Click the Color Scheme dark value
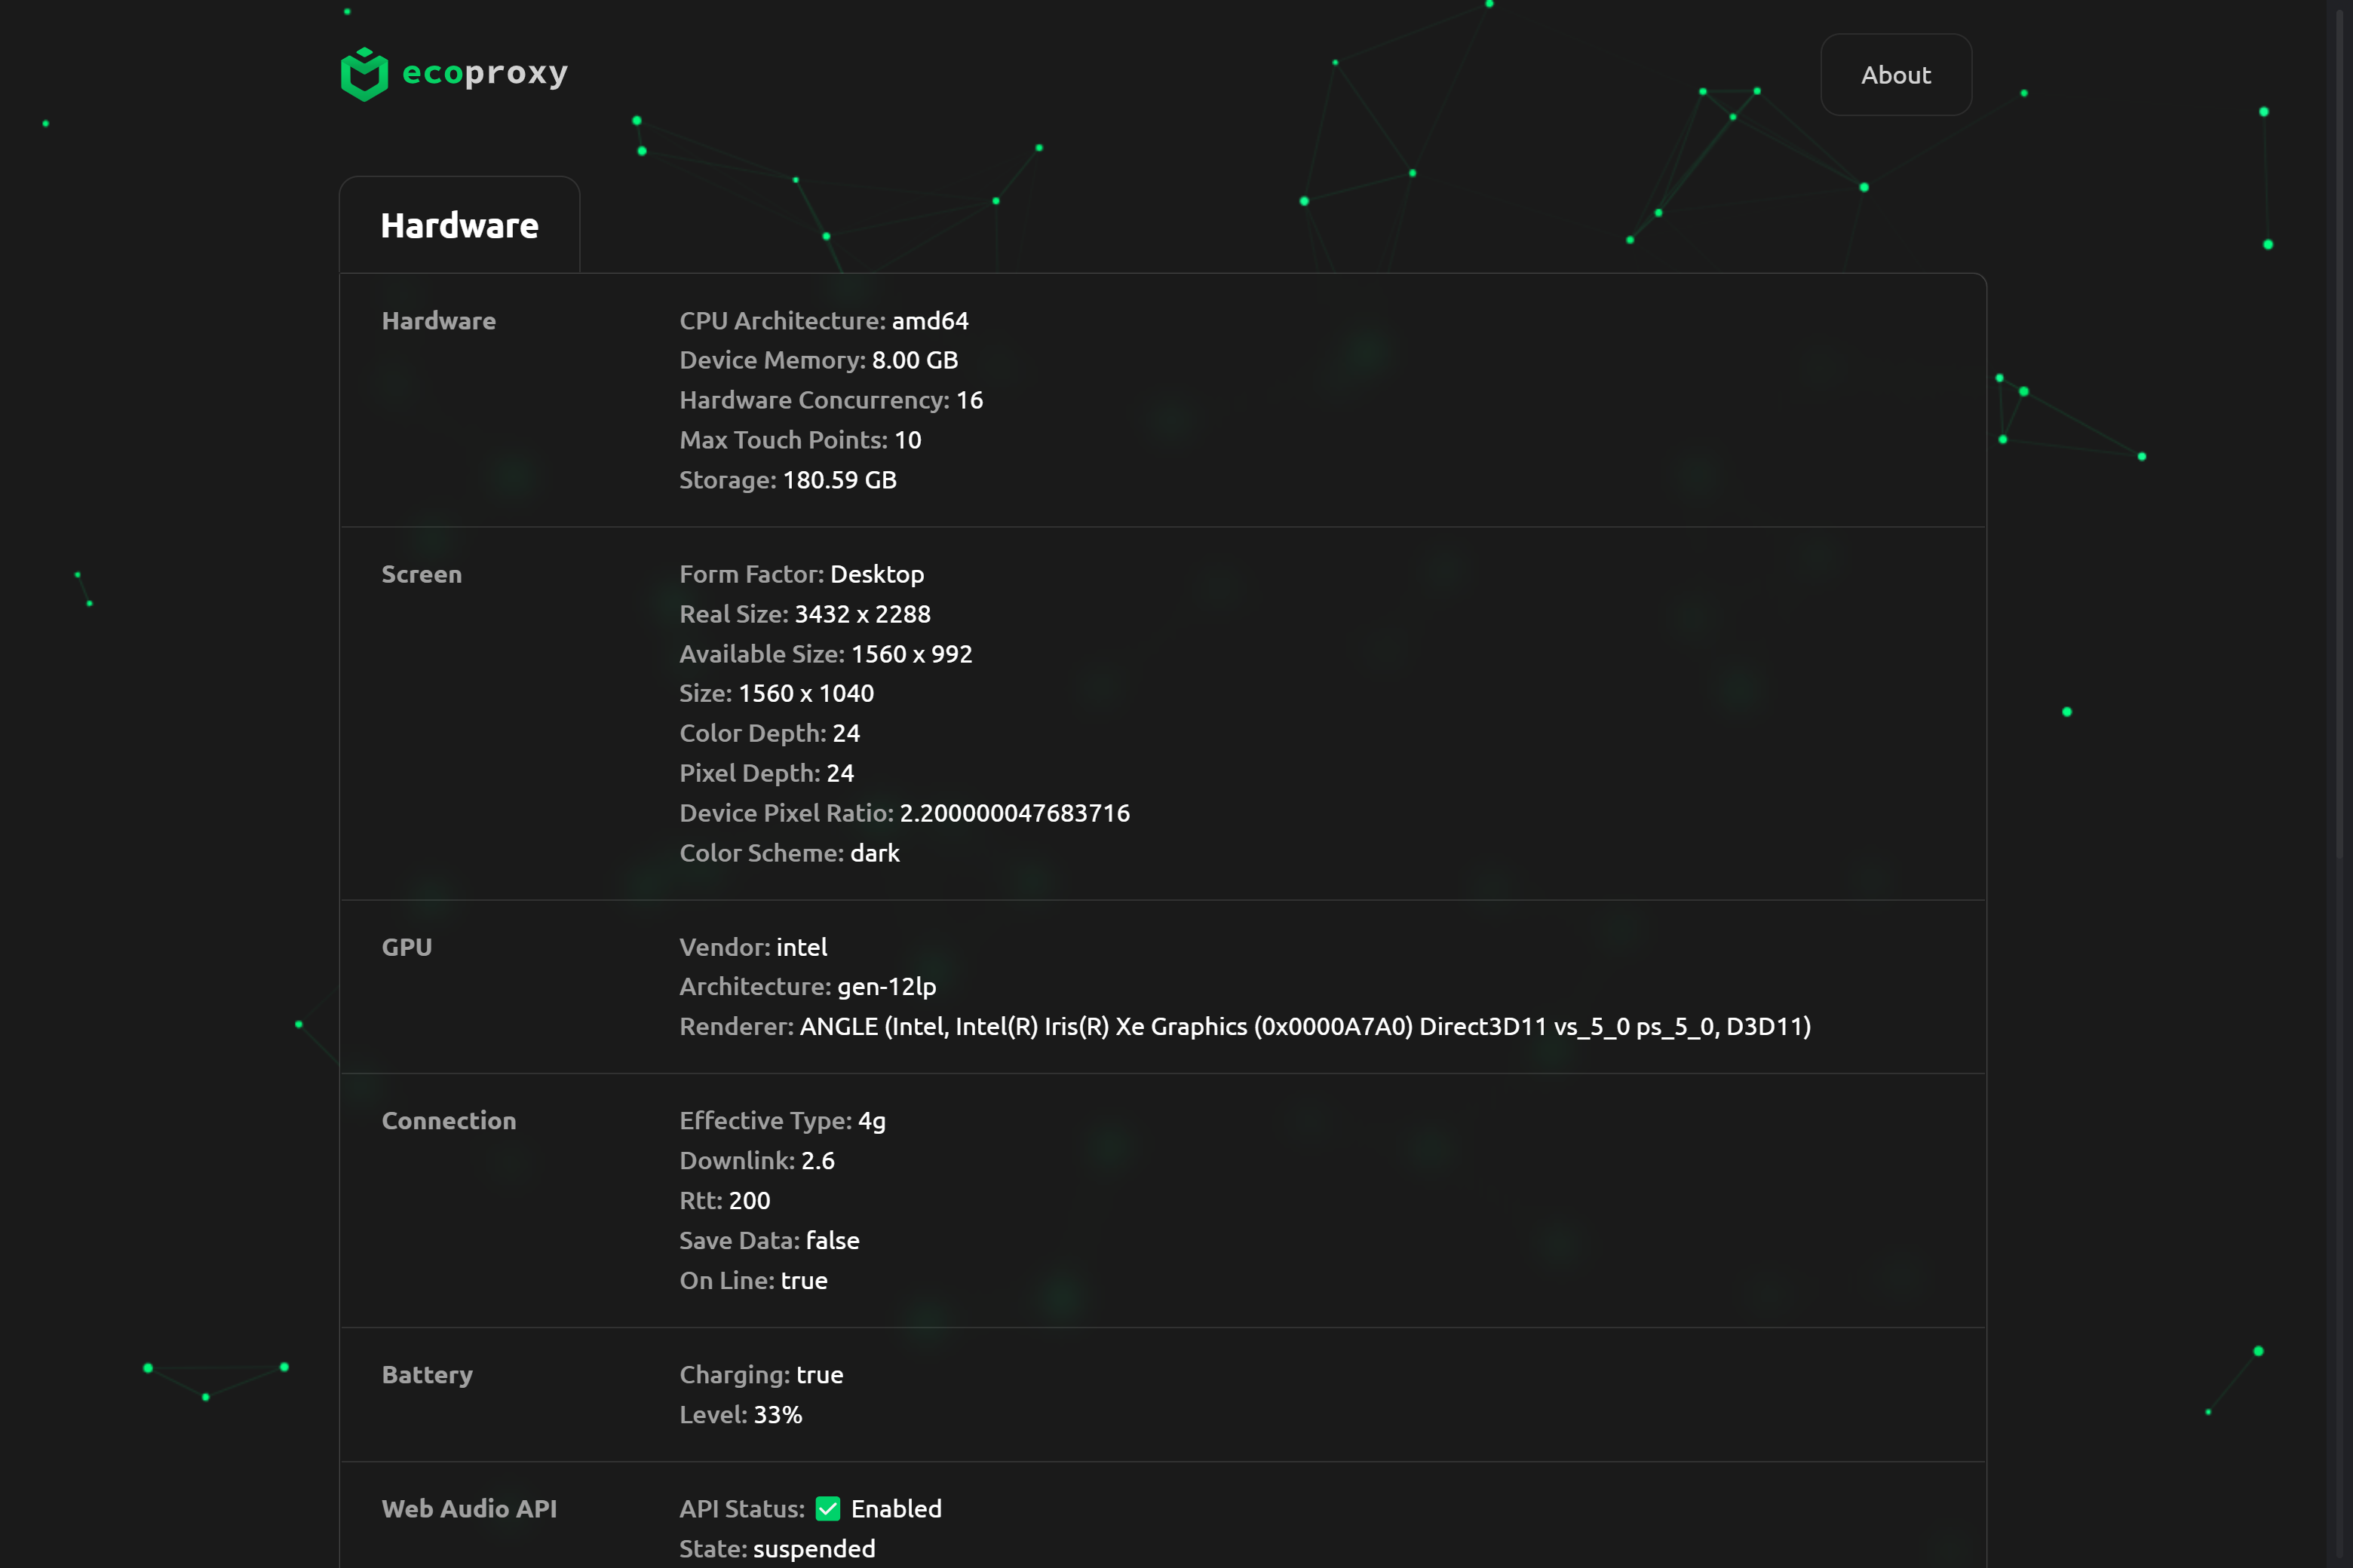The image size is (2353, 1568). tap(874, 853)
